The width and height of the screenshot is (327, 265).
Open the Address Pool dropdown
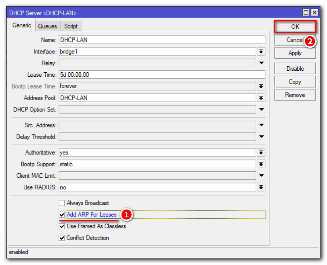click(261, 98)
